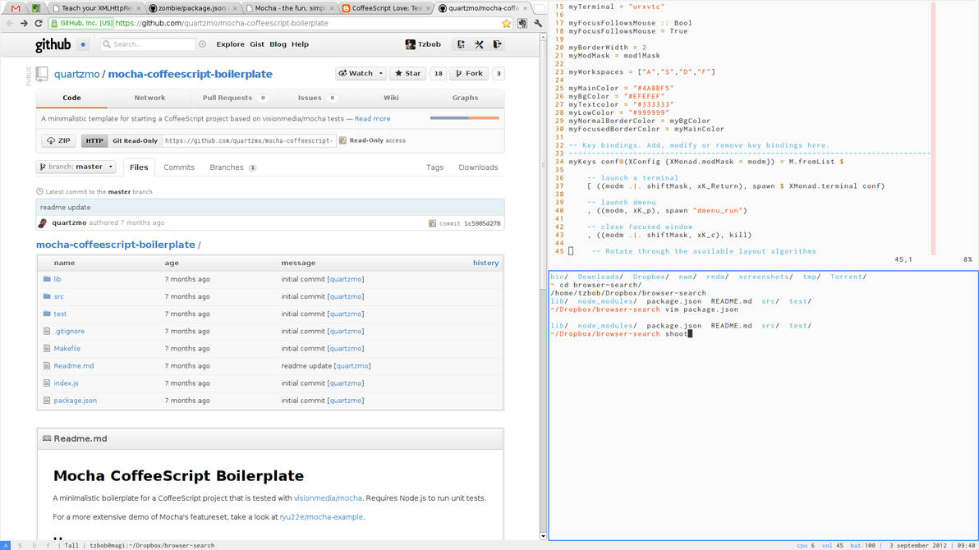The image size is (979, 550).
Task: Switch to the Commits tab
Action: [x=178, y=167]
